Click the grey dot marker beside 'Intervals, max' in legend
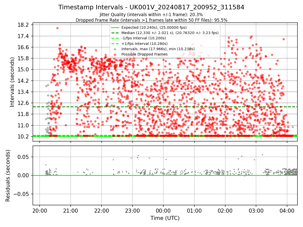 (115, 49)
